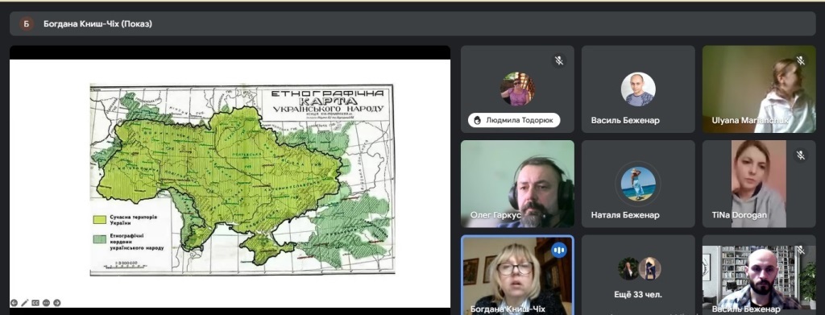825x315 pixels.
Task: Expand the Ещё 33 чел. participants tile
Action: tap(638, 275)
